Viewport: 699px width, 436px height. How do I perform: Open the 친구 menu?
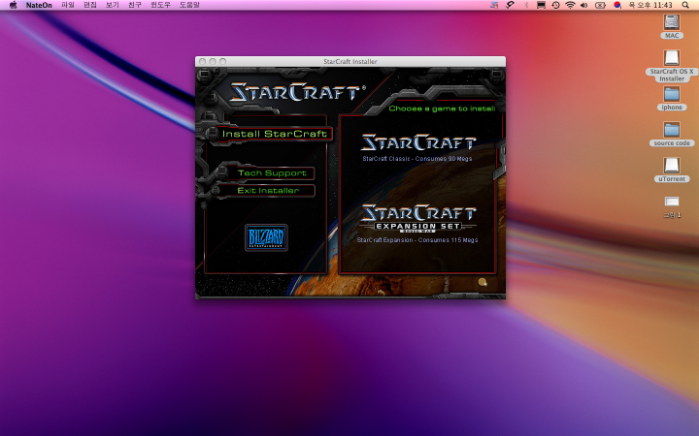click(x=135, y=5)
